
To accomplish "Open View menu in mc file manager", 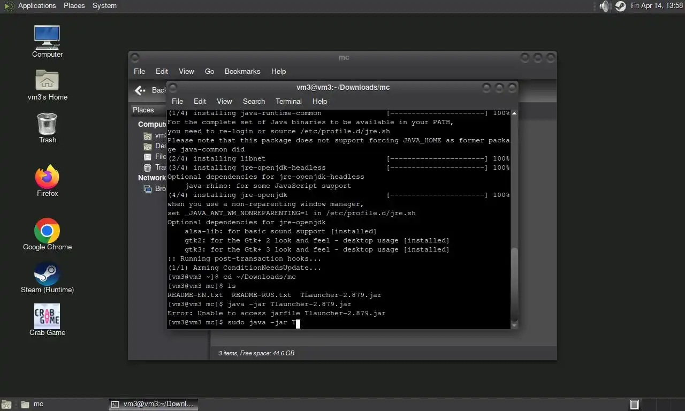I will coord(186,71).
